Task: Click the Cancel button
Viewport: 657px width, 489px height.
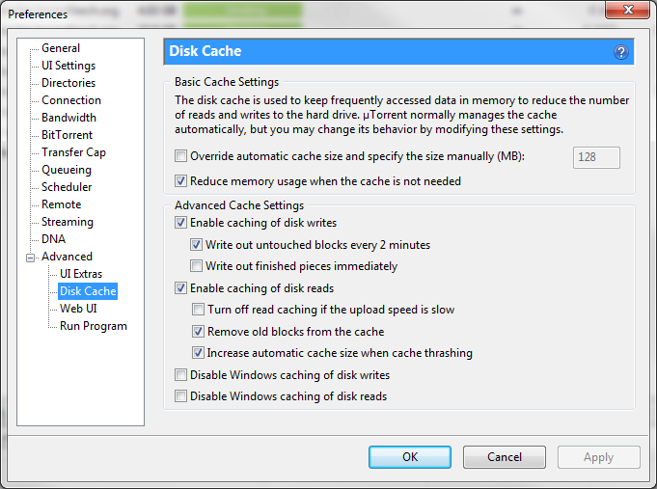Action: [x=505, y=457]
